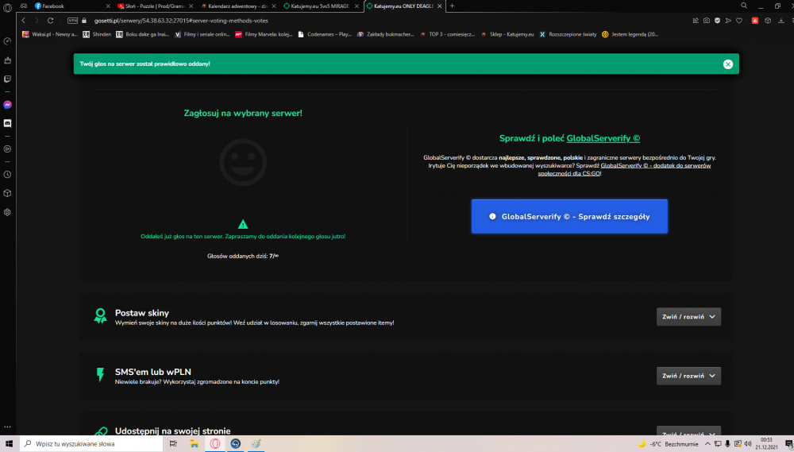
Task: Open the Discord sidebar panel
Action: point(7,123)
